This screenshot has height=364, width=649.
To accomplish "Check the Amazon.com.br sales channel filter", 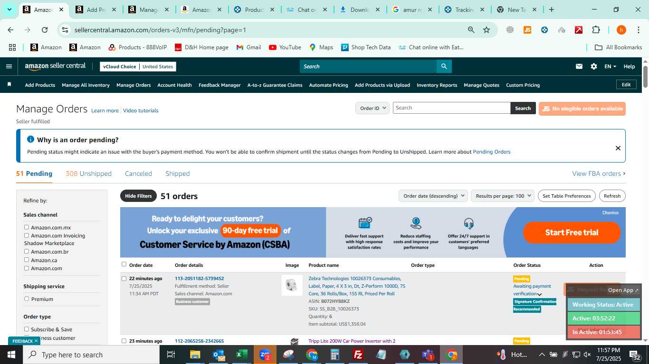I will 27,252.
